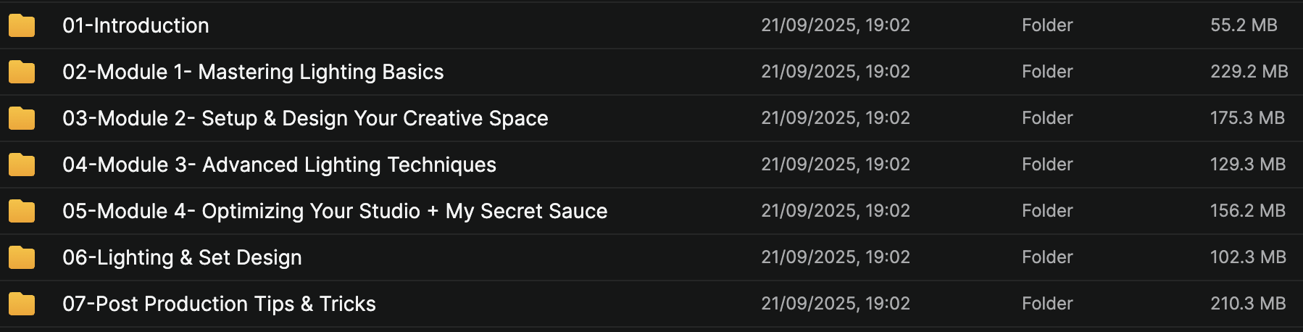1303x332 pixels.
Task: Click the 55.2 MB size value
Action: tap(1244, 25)
